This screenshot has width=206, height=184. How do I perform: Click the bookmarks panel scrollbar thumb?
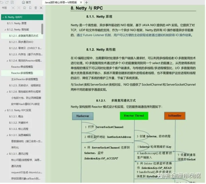pyautogui.click(x=42, y=29)
